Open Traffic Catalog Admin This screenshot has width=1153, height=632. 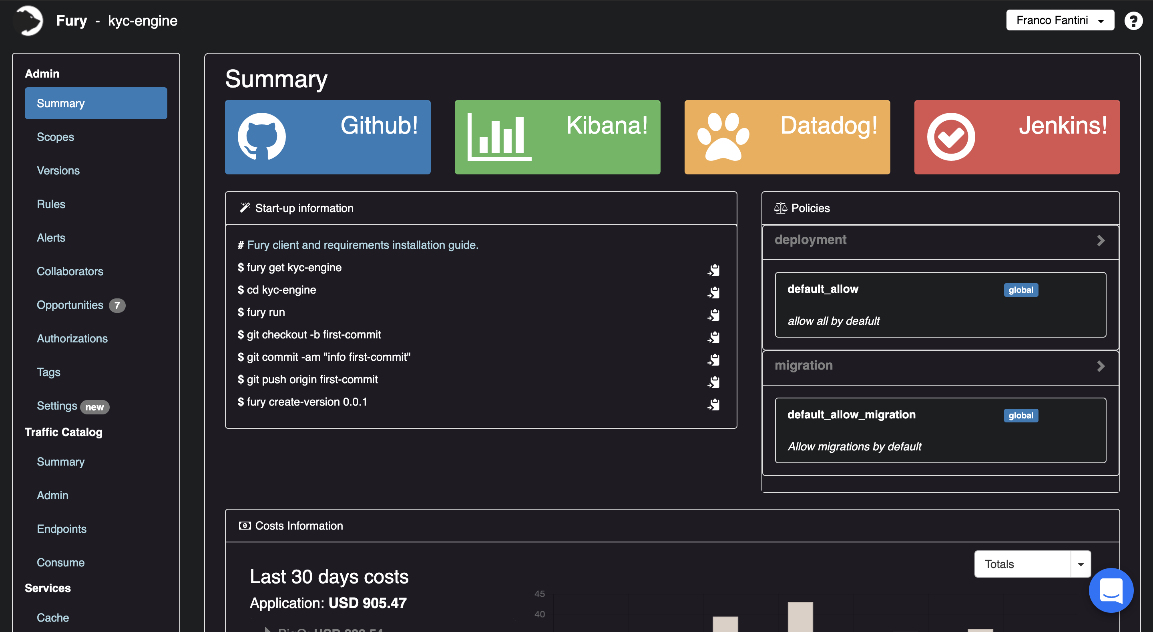click(x=52, y=495)
